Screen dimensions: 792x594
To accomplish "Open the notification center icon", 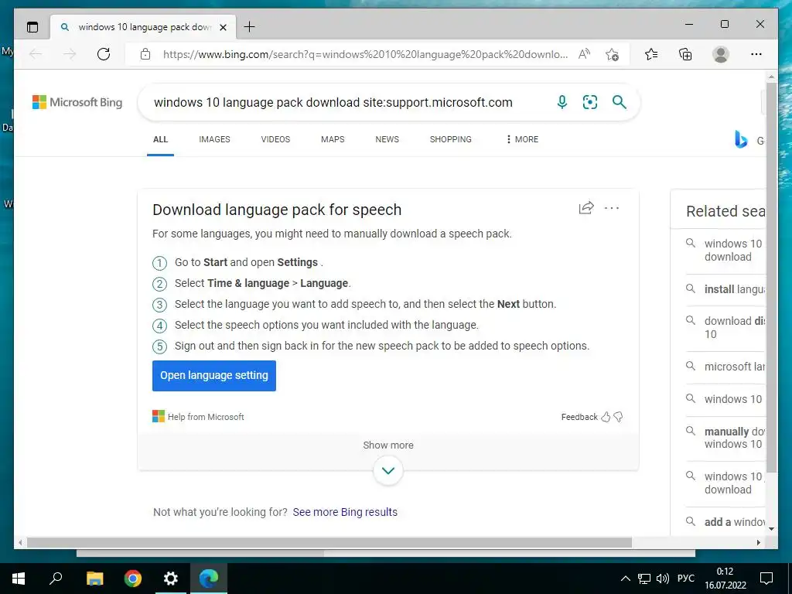I will coord(766,579).
